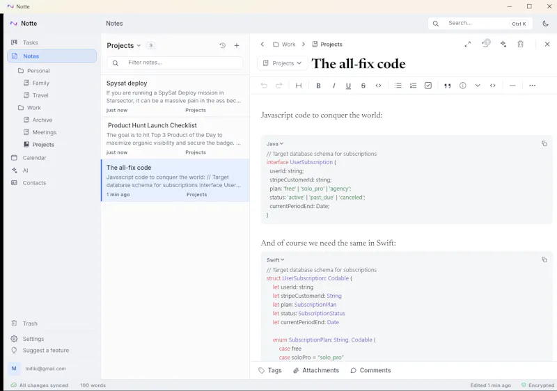Open Tasks in the sidebar

[52, 42]
